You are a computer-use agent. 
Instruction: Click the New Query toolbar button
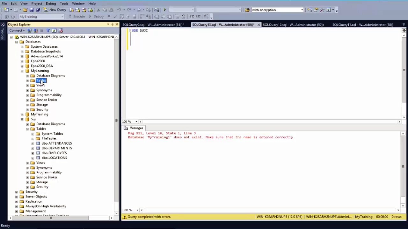point(55,10)
